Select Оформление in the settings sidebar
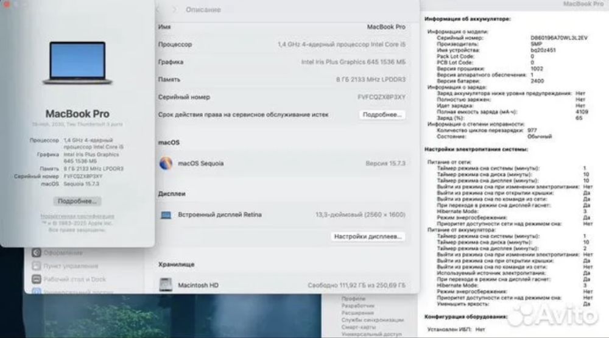This screenshot has height=338, width=609. point(63,253)
